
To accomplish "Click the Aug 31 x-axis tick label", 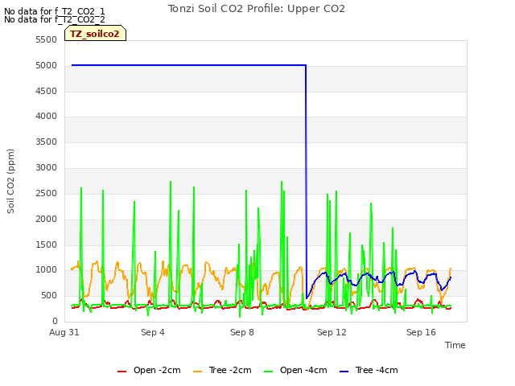I will pos(64,332).
